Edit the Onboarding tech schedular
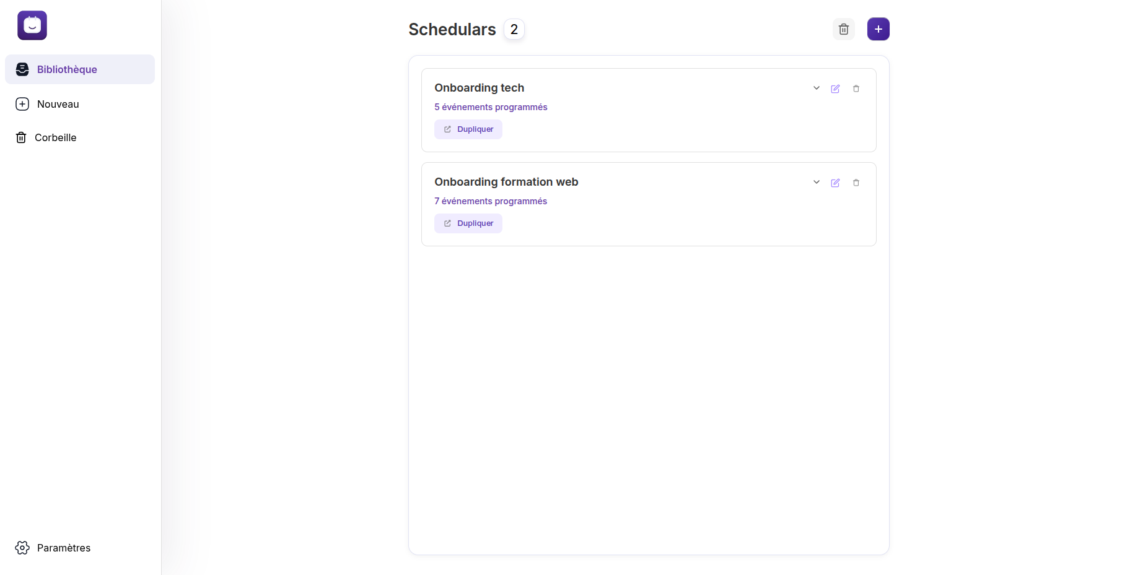 (x=835, y=89)
